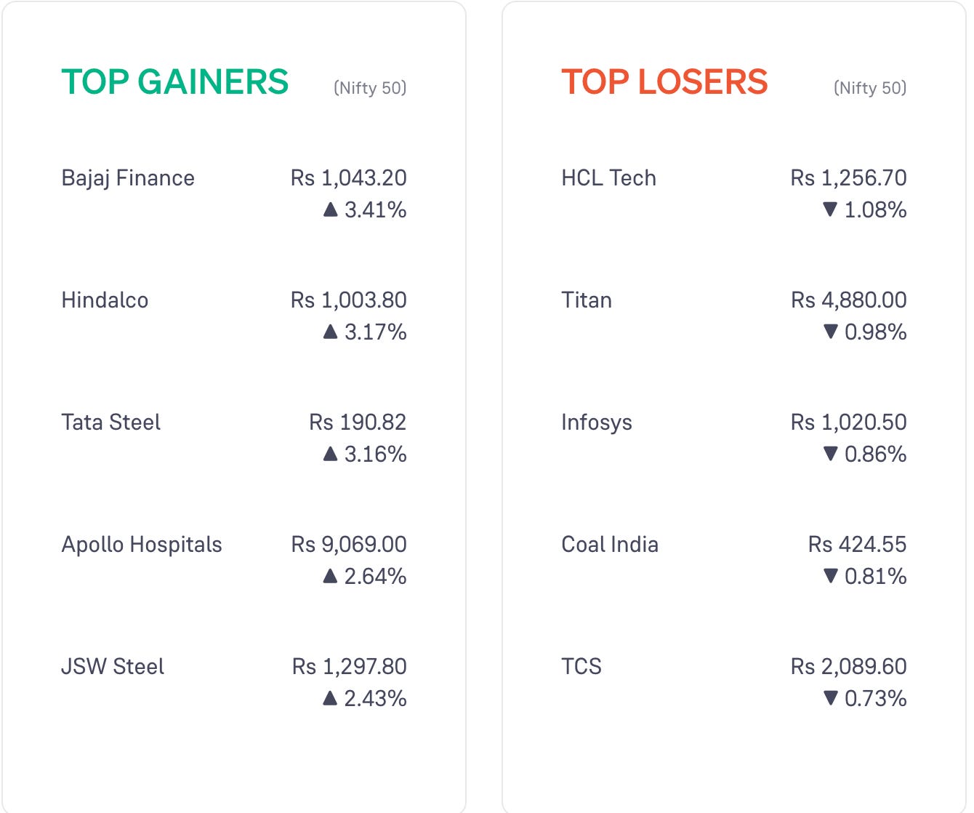Click the TCS stock name
This screenshot has height=813, width=974.
pos(581,667)
